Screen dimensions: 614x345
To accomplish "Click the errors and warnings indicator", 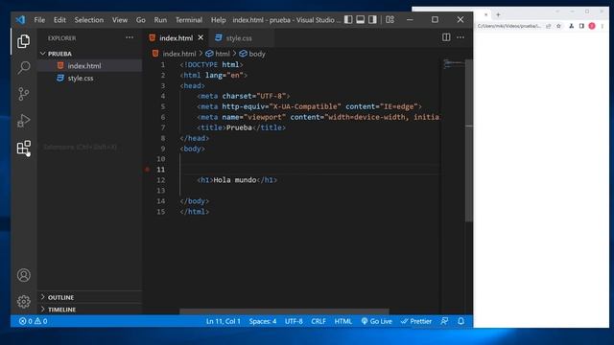I will click(x=34, y=321).
